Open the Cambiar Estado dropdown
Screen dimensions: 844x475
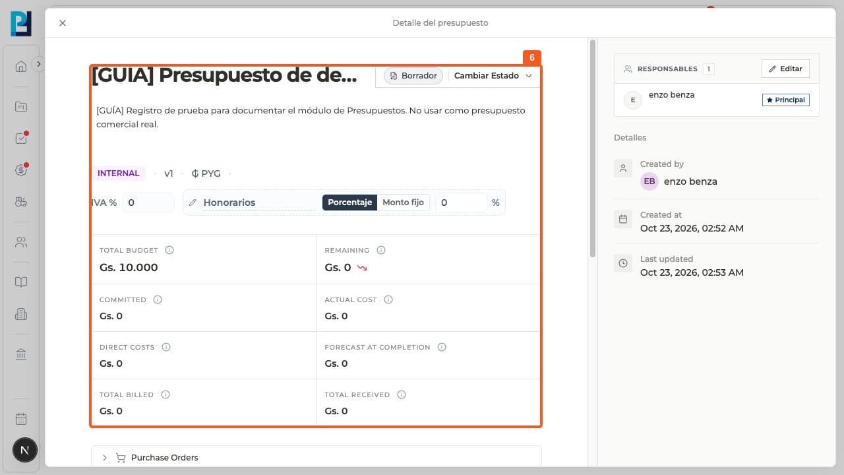coord(493,76)
